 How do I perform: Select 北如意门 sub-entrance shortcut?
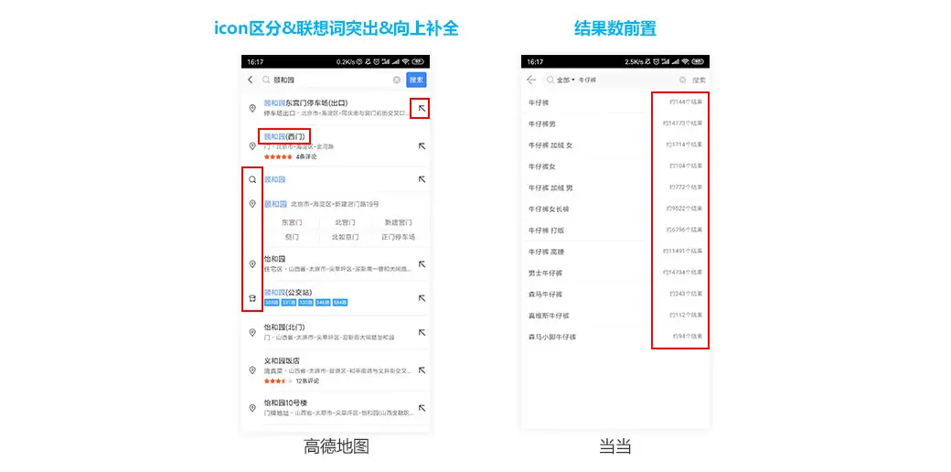pyautogui.click(x=345, y=237)
